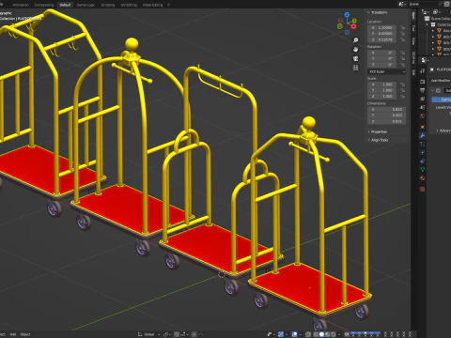
Task: Open the UV Editing workspace tab
Action: [x=129, y=5]
